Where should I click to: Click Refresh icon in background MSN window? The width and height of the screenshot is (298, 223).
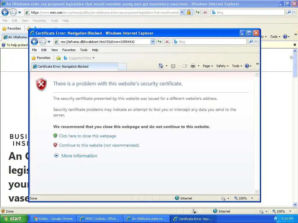198,12
